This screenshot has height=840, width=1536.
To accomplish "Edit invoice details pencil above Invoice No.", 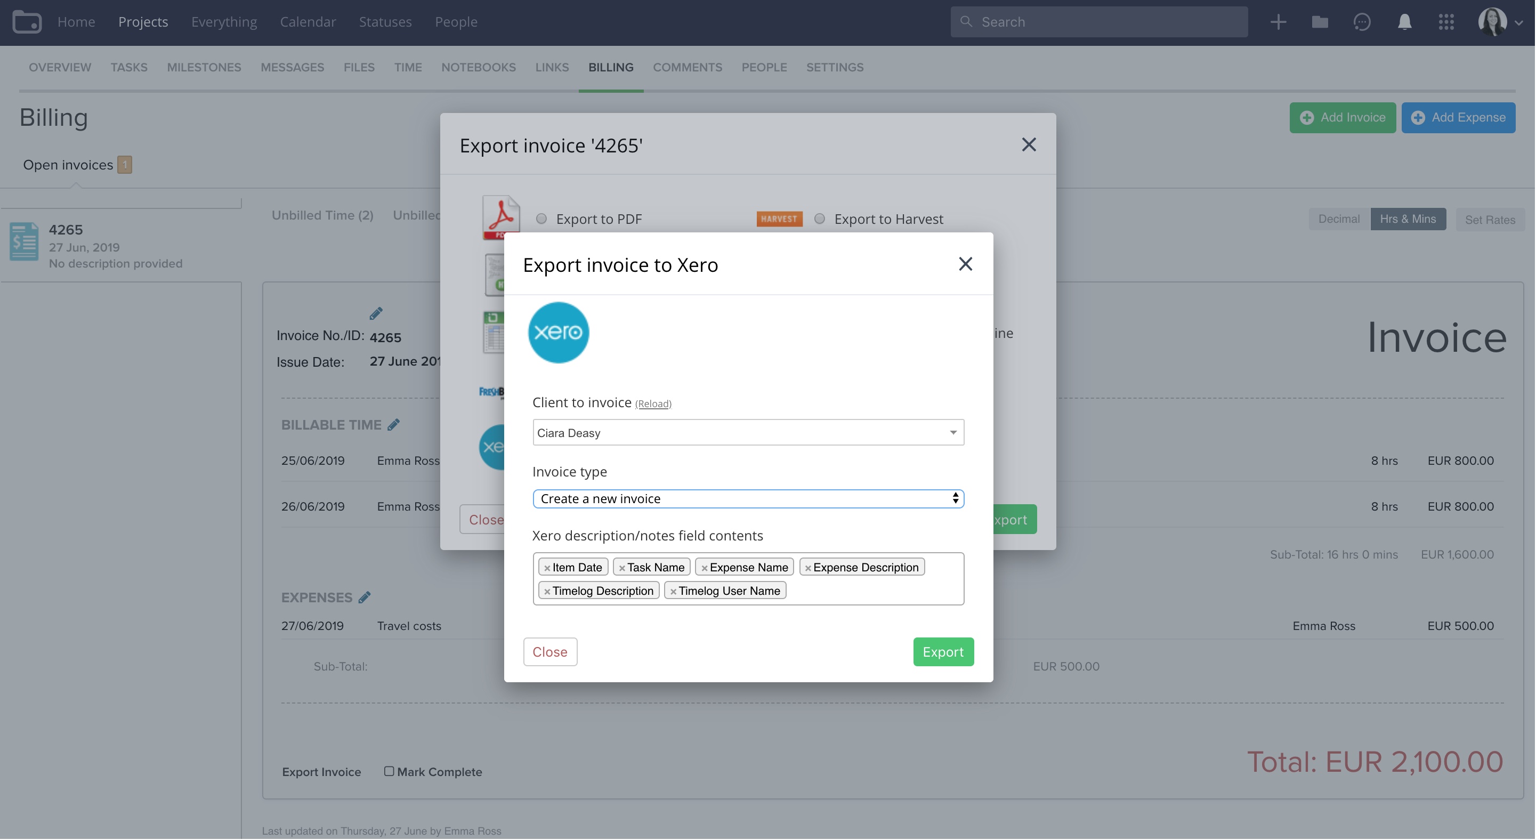I will coord(376,313).
